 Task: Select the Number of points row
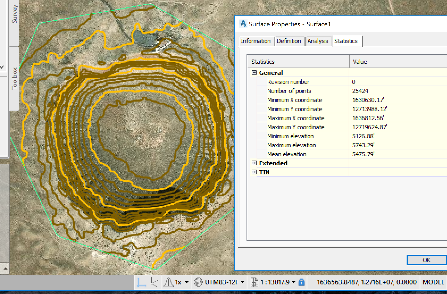pyautogui.click(x=289, y=91)
